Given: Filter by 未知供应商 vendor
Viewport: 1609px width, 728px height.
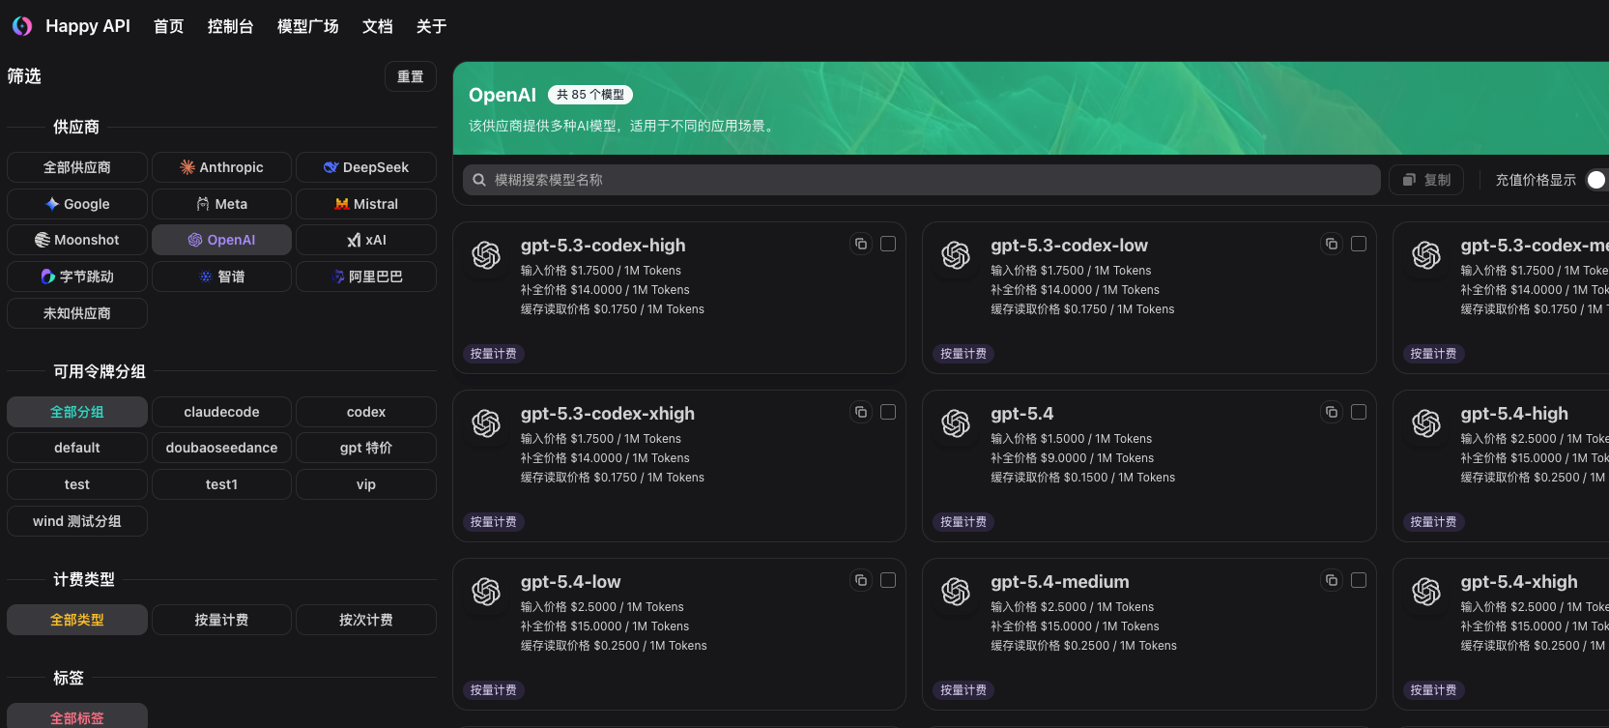Looking at the screenshot, I should (77, 313).
